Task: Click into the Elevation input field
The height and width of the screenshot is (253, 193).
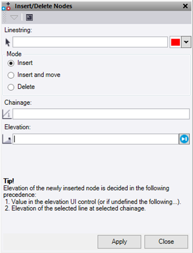Action: [96, 139]
